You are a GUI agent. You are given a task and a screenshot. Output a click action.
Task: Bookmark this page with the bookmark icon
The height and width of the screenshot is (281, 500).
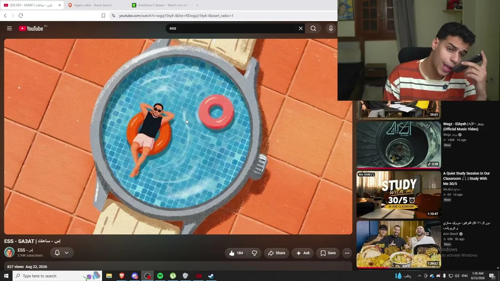click(103, 16)
